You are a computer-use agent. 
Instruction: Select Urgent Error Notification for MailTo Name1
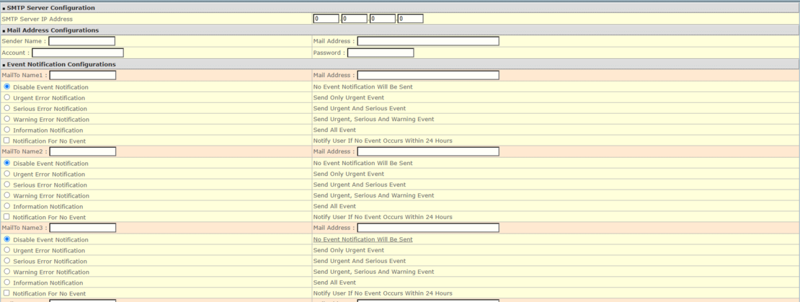click(x=7, y=97)
